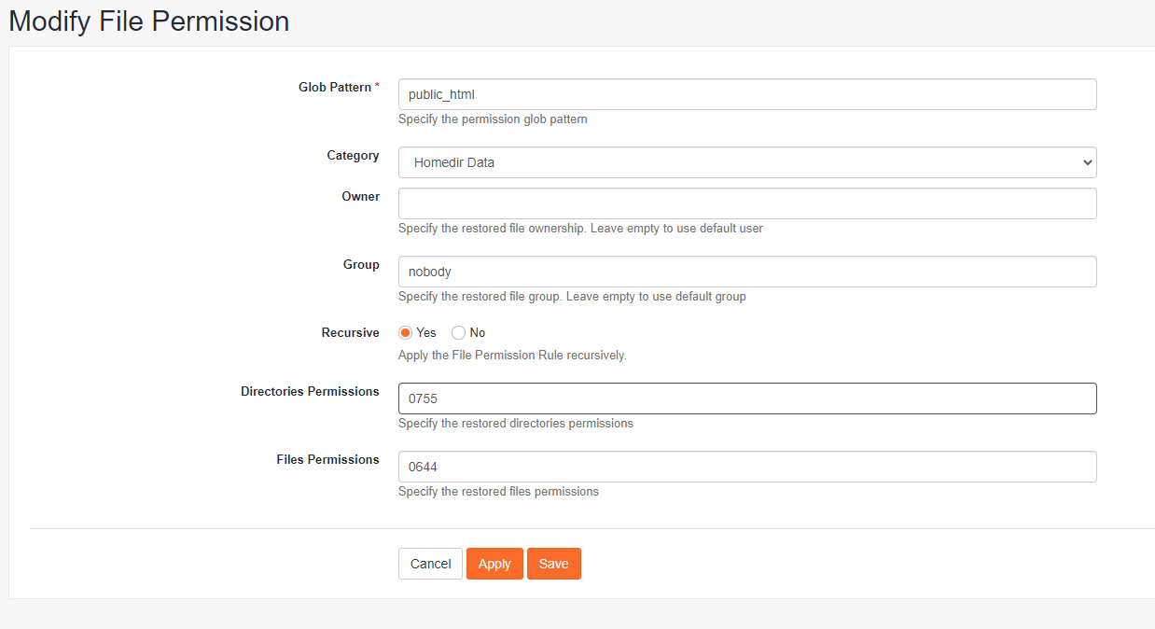
Task: Click 'Specify the restored directories permissions' hint
Action: (x=516, y=424)
